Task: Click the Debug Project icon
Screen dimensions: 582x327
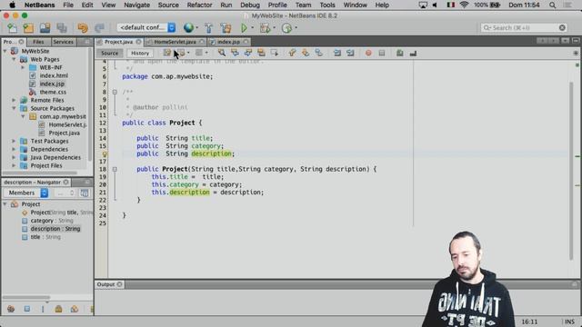Action: [x=265, y=28]
